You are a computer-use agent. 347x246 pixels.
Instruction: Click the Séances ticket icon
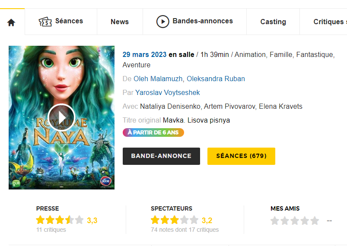(x=45, y=22)
